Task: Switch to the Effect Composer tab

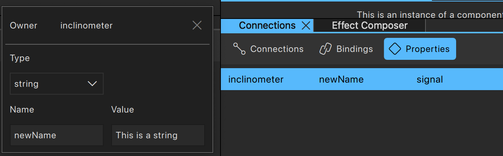Action: click(x=369, y=26)
